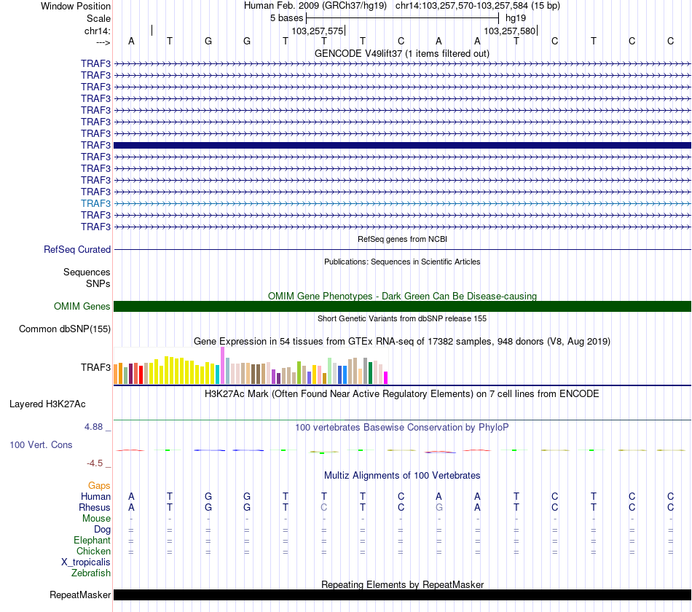The height and width of the screenshot is (612, 692).
Task: Select the Elephant alignment row label
Action: (92, 540)
